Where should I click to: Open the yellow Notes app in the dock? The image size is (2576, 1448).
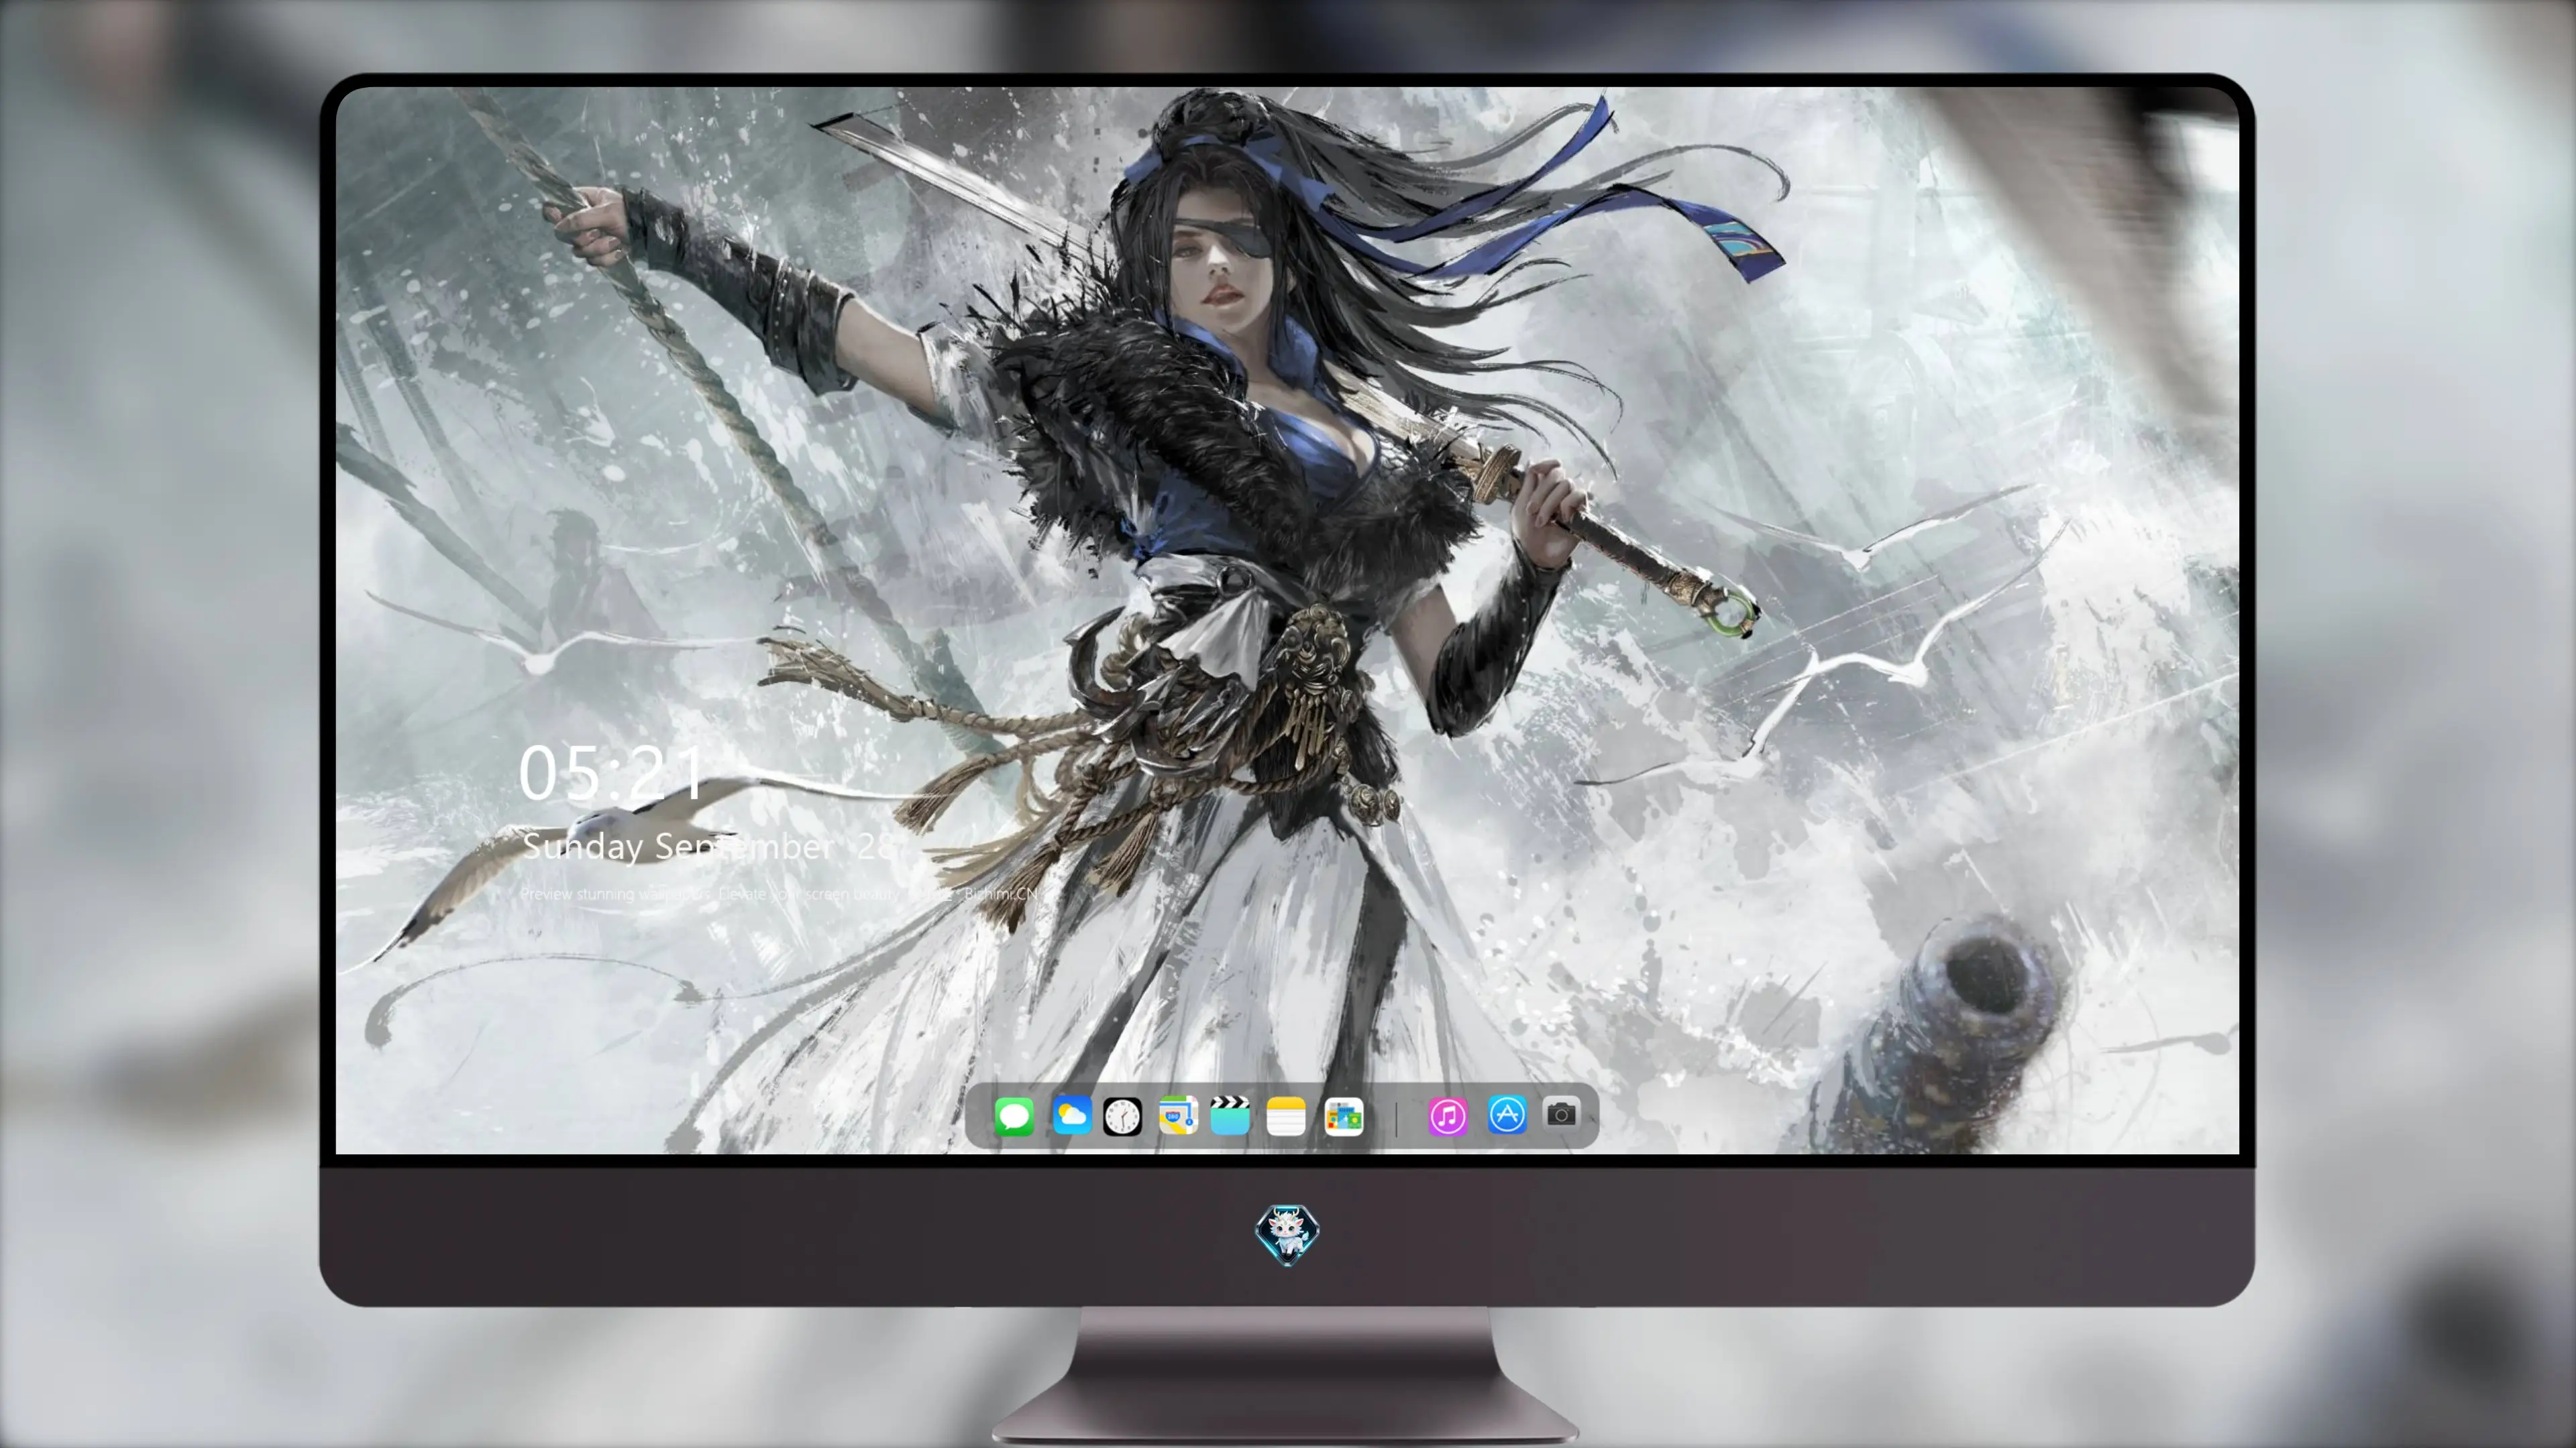pos(1286,1115)
